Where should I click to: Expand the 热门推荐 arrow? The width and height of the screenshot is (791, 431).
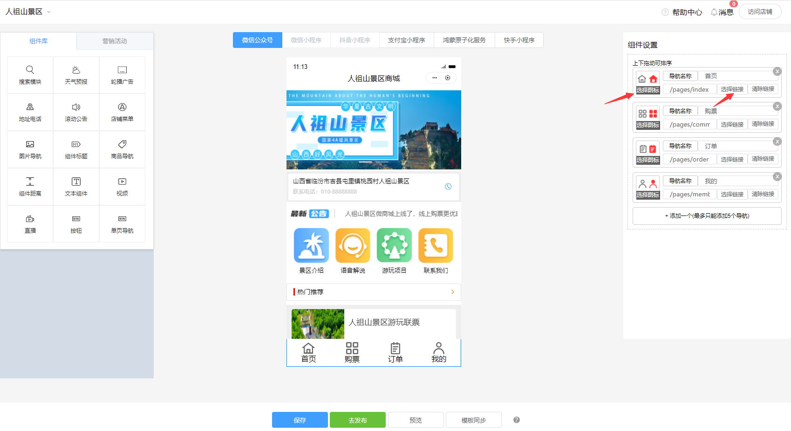(452, 292)
